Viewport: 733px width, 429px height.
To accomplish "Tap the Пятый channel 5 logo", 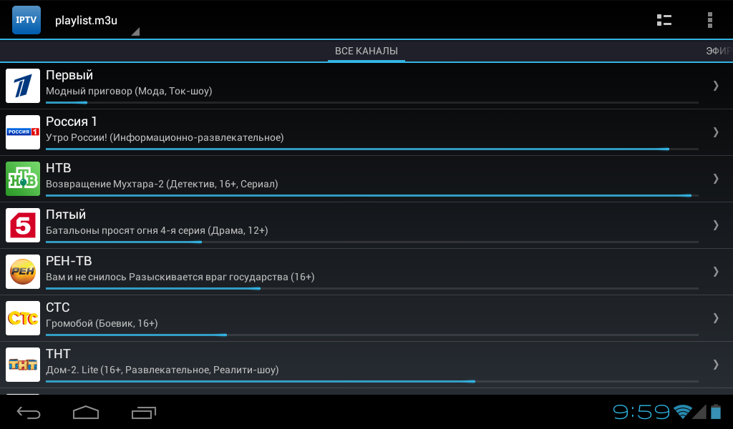I will click(23, 225).
